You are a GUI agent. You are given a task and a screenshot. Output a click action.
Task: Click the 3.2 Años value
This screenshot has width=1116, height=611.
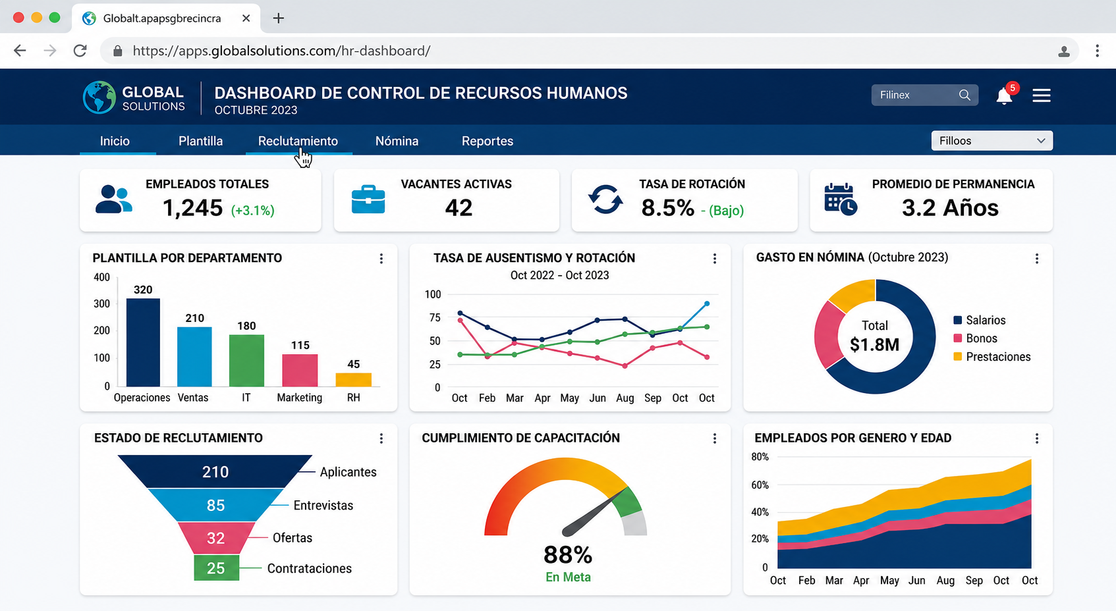point(950,208)
